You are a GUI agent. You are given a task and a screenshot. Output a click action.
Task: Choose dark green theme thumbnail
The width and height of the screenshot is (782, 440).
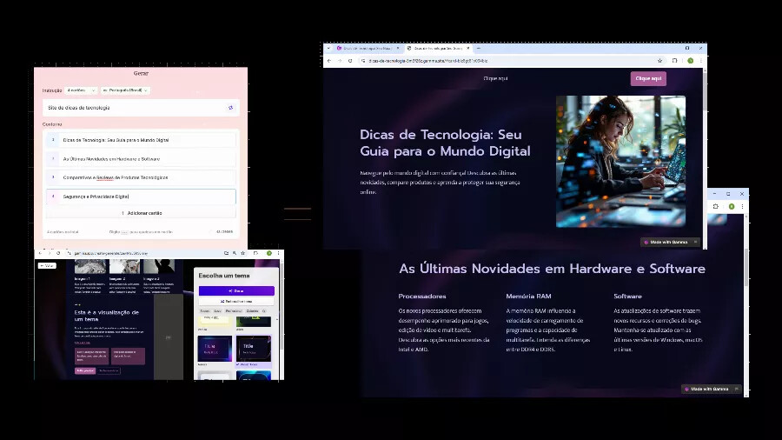tap(254, 322)
